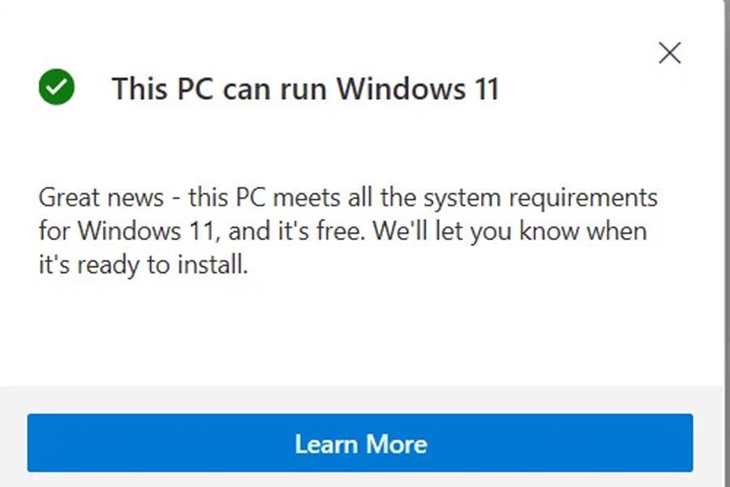Click the heading This PC can run Windows 11
This screenshot has height=487, width=730.
pyautogui.click(x=306, y=89)
